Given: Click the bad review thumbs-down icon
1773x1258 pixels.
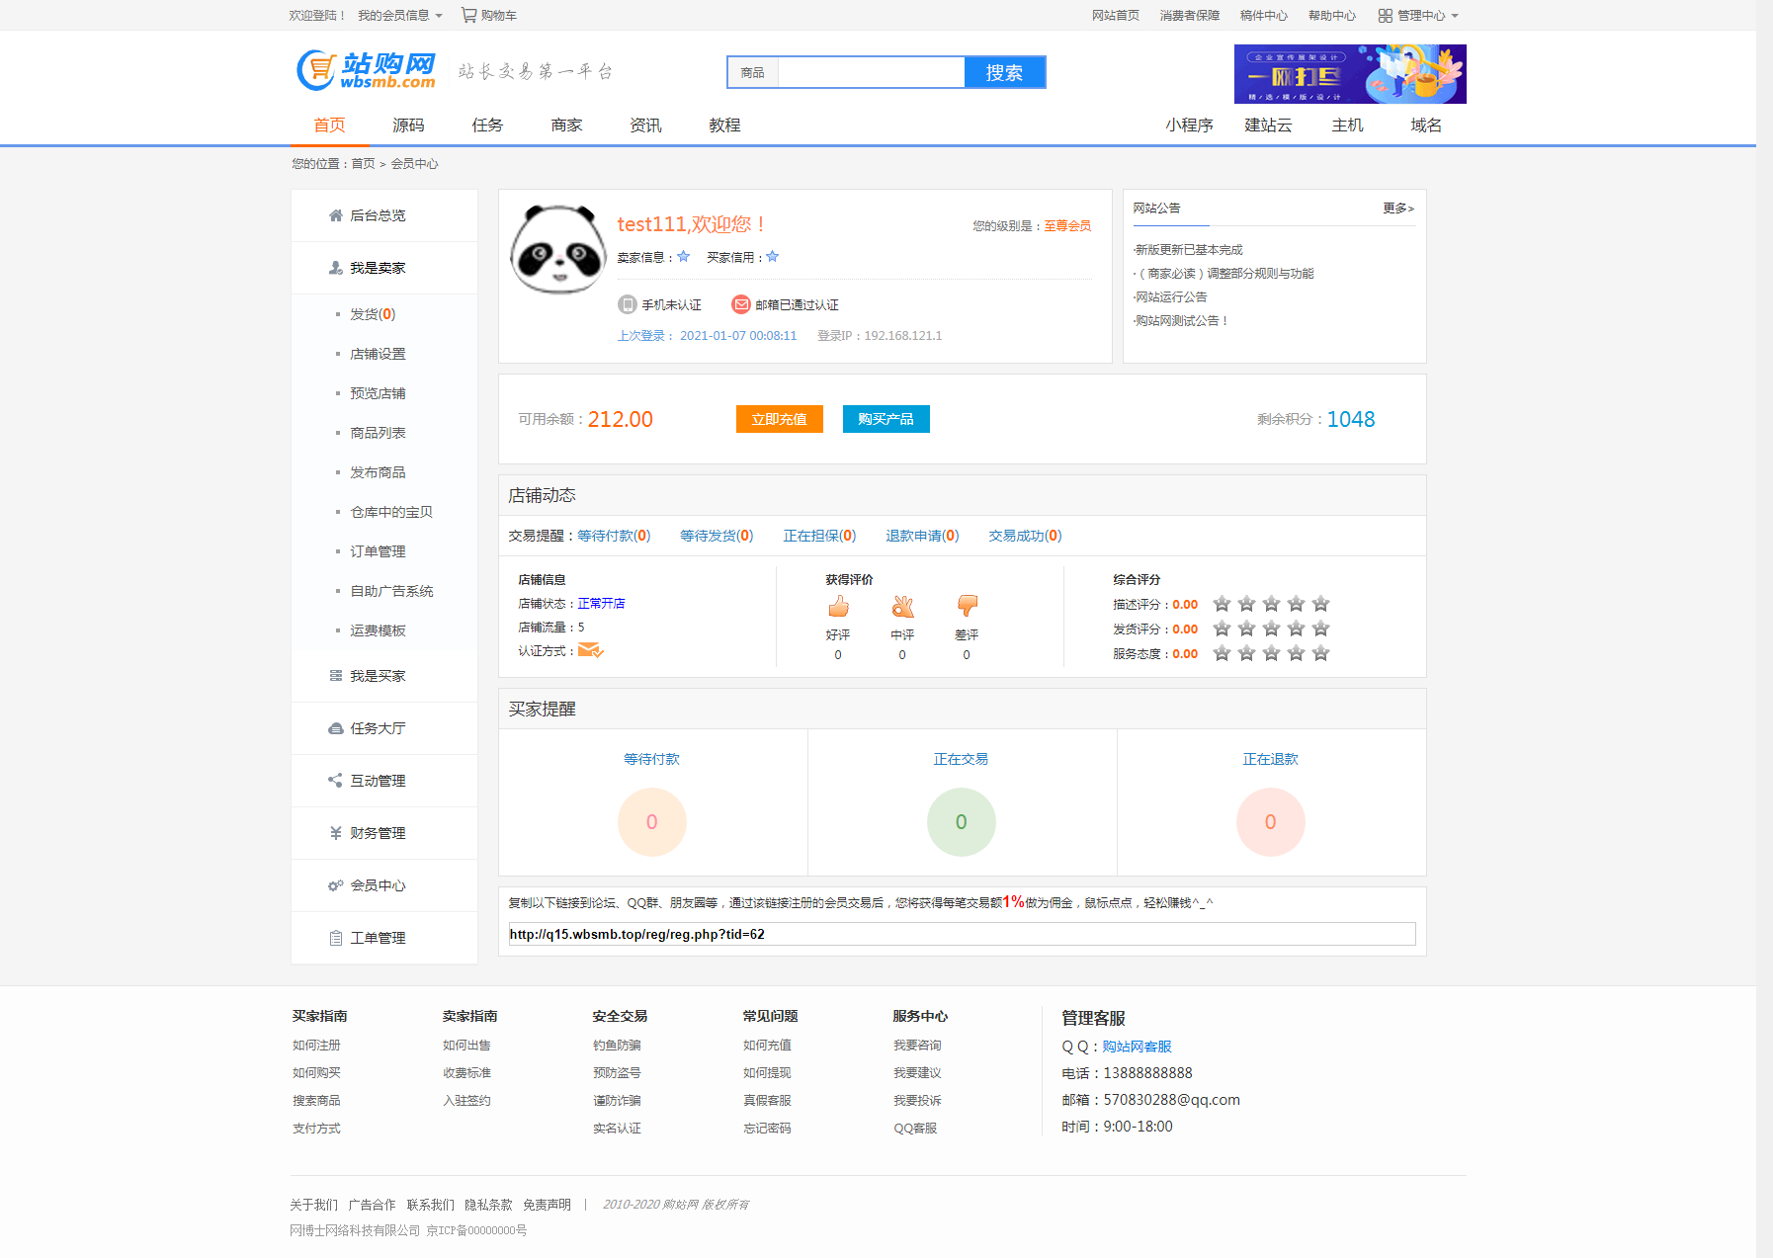Looking at the screenshot, I should [968, 606].
